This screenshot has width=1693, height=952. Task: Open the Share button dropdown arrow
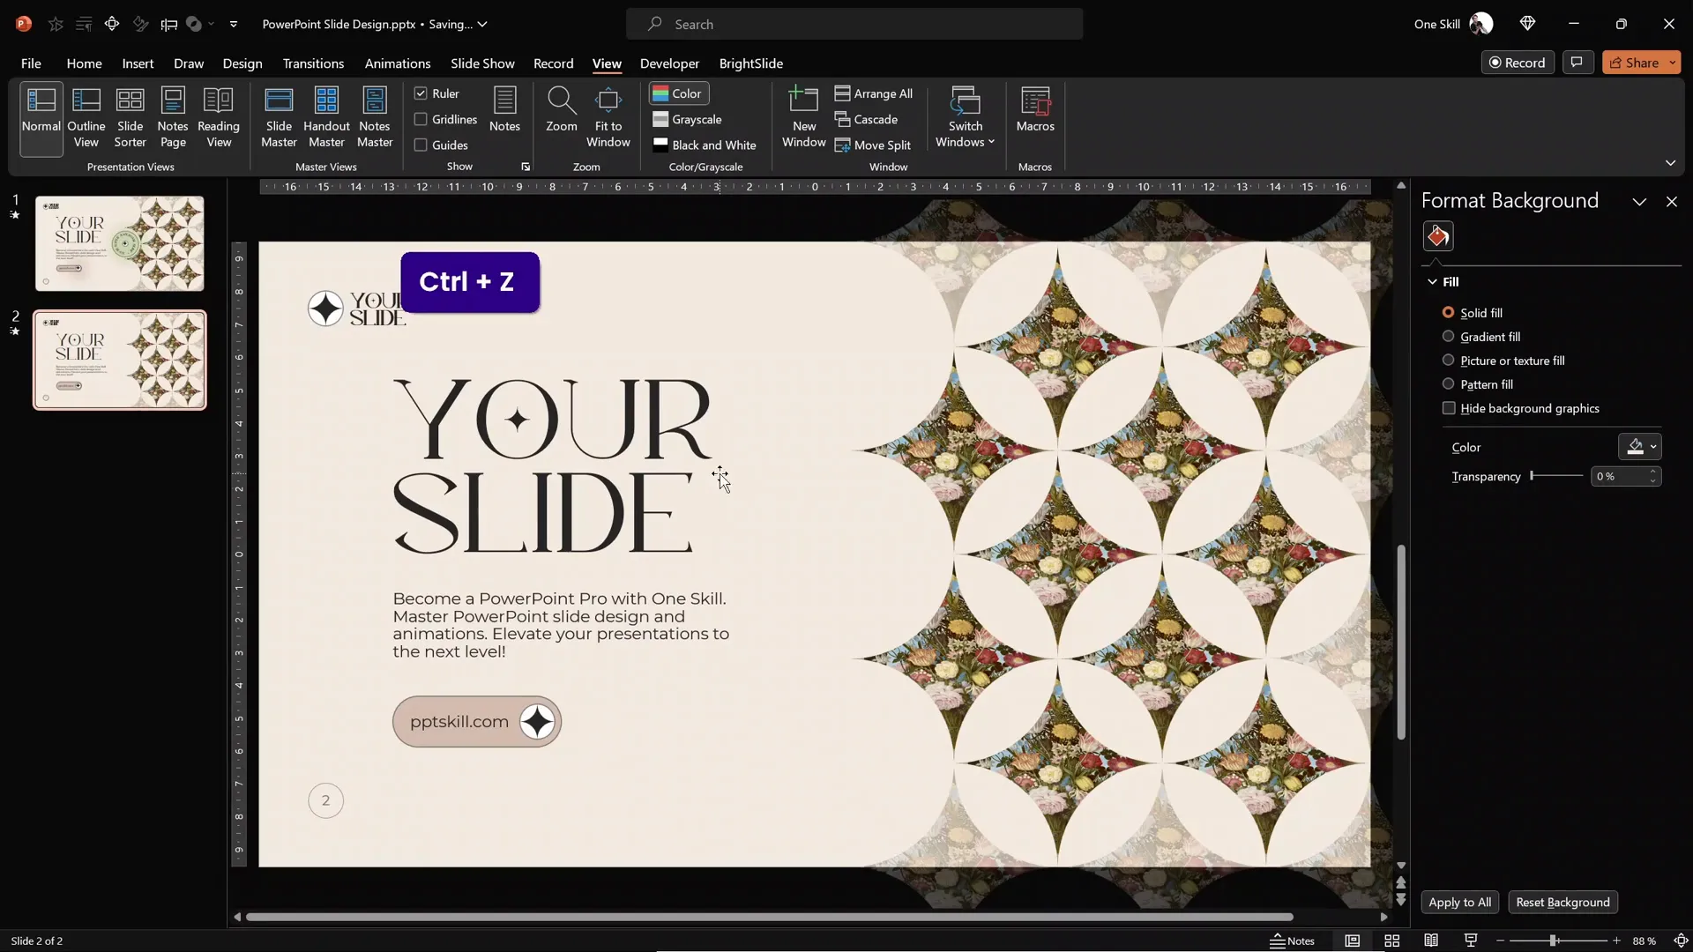[1672, 63]
